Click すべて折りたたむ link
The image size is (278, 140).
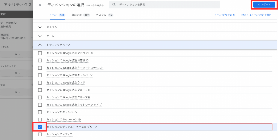tap(225, 15)
